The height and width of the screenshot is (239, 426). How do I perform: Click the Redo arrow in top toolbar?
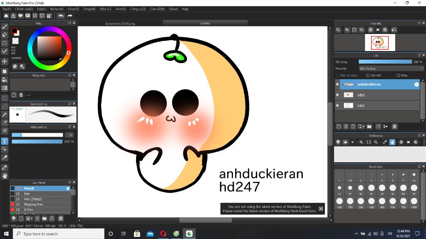(x=70, y=16)
